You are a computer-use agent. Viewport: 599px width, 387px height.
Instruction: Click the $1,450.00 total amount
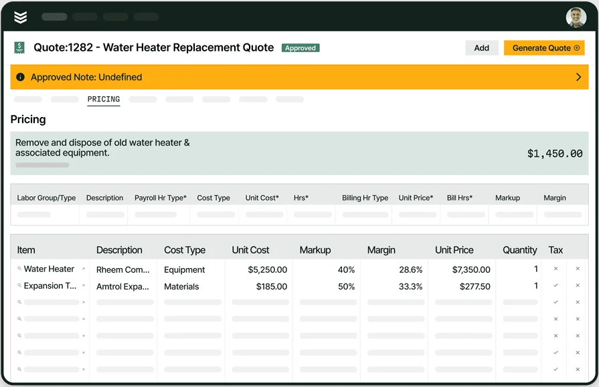point(555,154)
